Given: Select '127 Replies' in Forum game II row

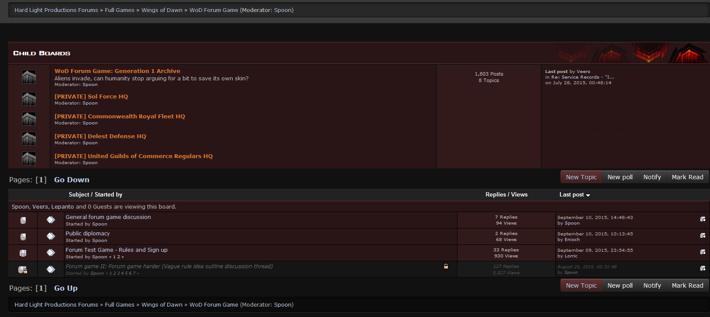Looking at the screenshot, I should (506, 266).
